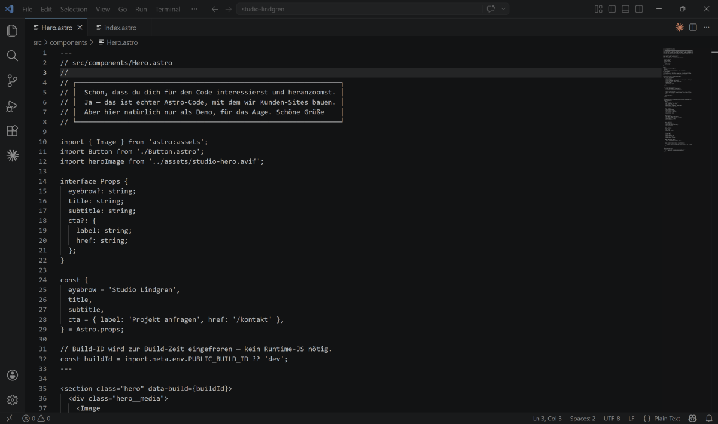
Task: Open the Search view in activity bar
Action: (x=12, y=56)
